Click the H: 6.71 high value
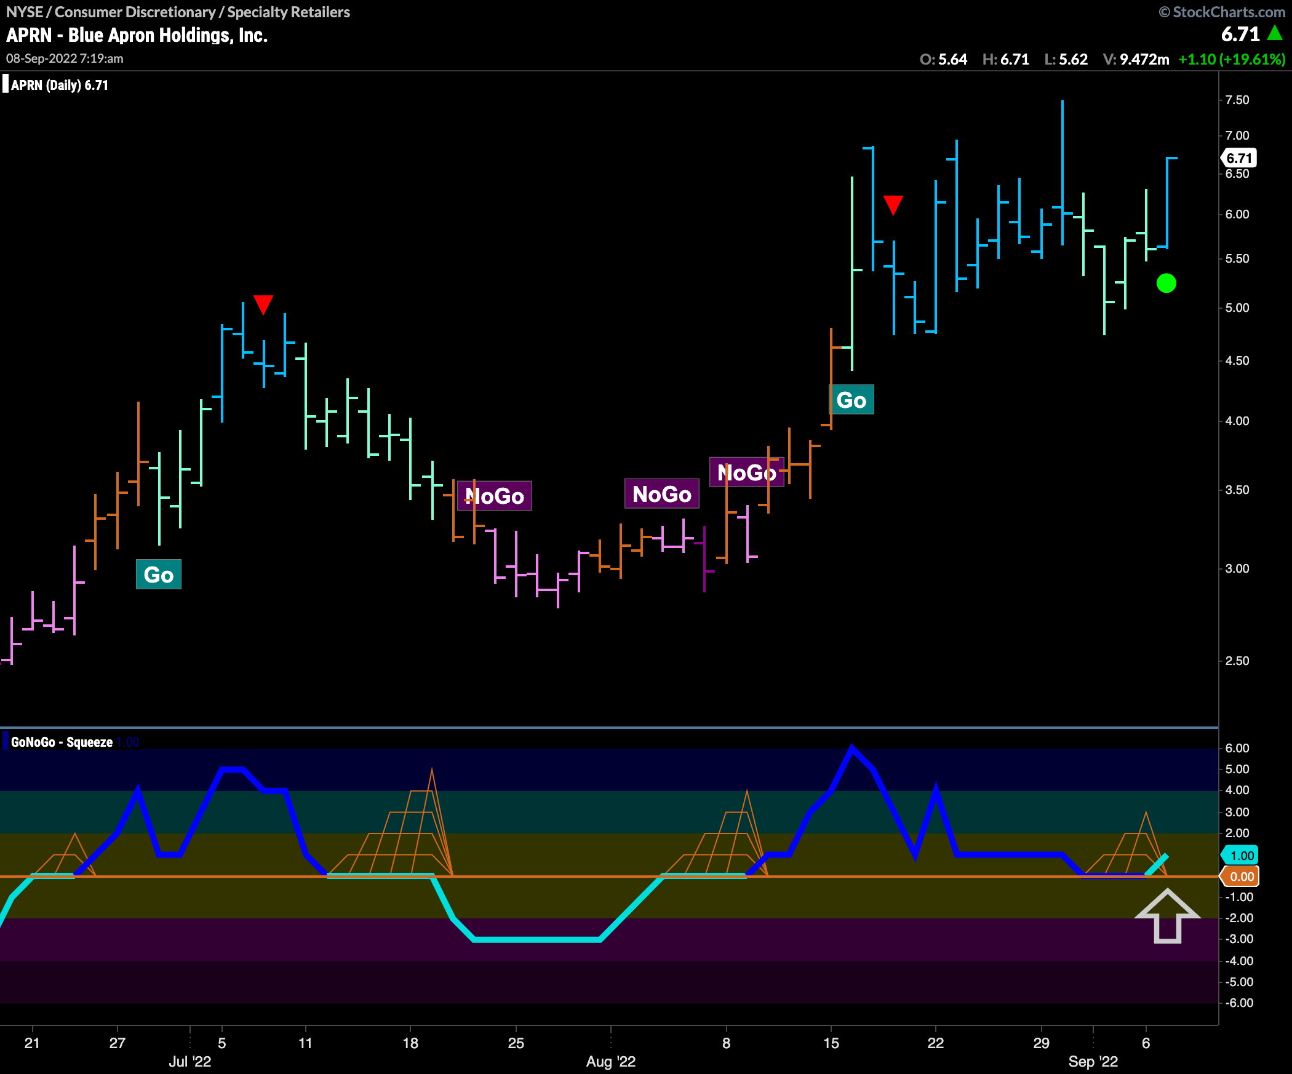 click(x=1006, y=59)
